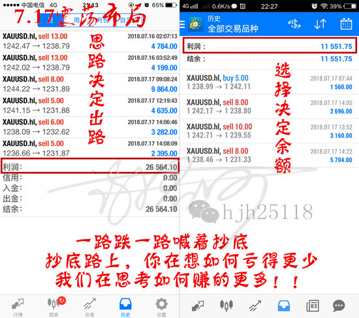
Task: Open 全部交易品种 symbol selector in header
Action: pos(233,29)
